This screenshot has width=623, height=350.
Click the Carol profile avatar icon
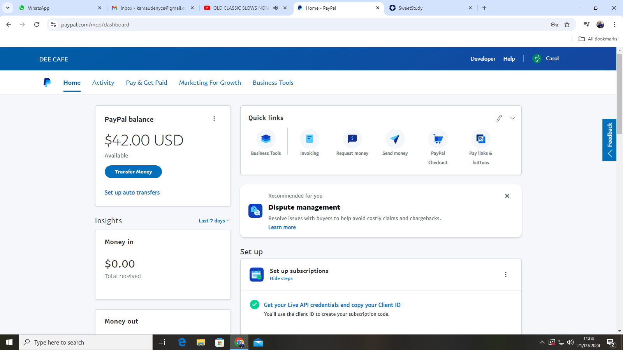coord(537,59)
